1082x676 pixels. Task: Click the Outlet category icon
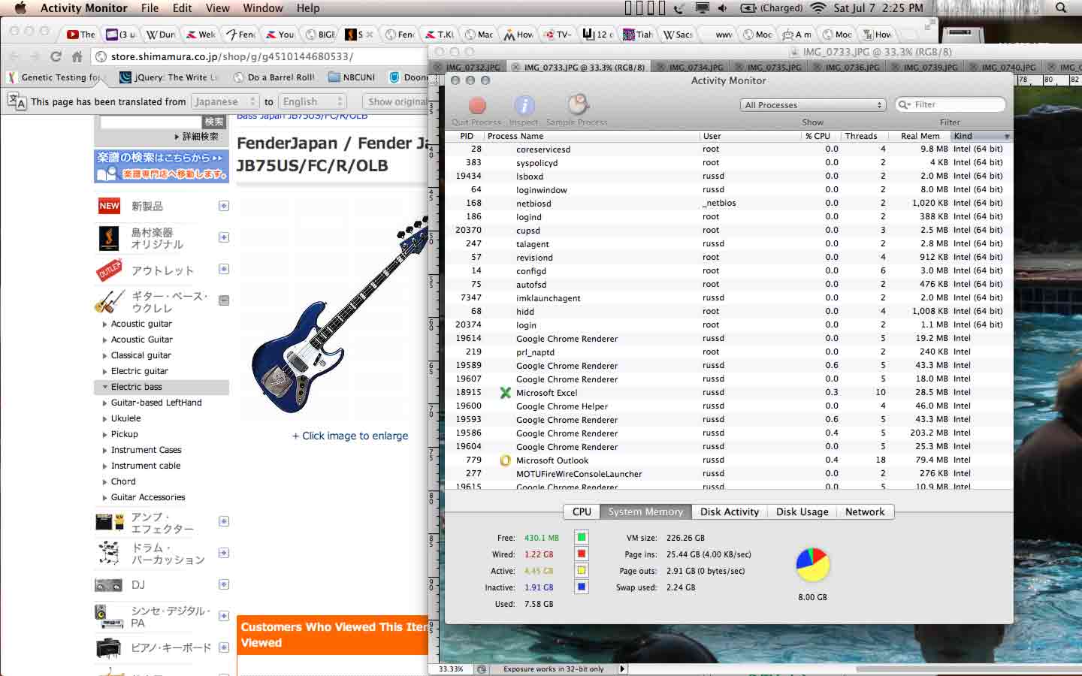(109, 270)
